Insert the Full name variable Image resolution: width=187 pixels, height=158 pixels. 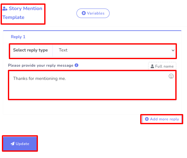(162, 66)
